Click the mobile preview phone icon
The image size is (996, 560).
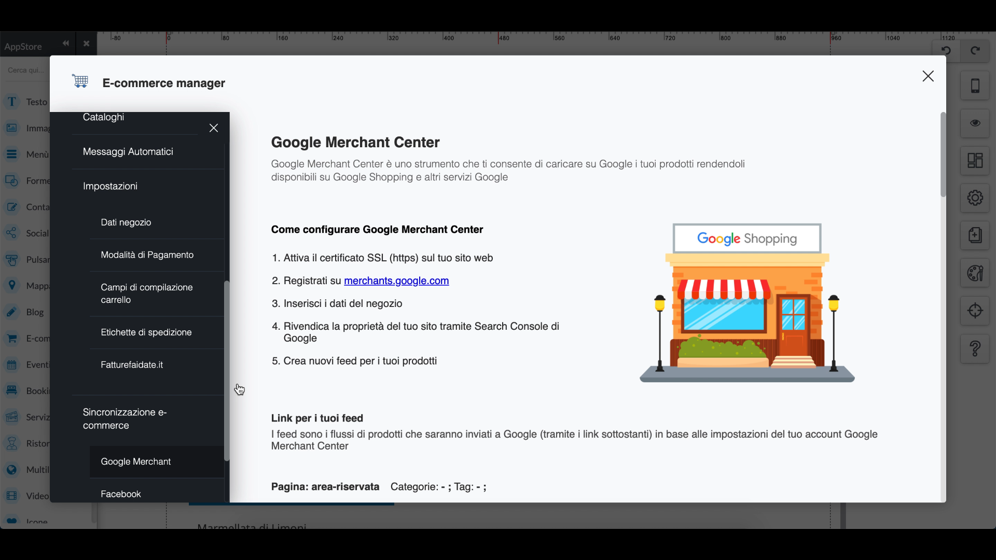[x=975, y=86]
